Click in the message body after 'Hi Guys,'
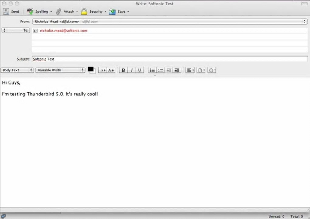 tap(21, 83)
